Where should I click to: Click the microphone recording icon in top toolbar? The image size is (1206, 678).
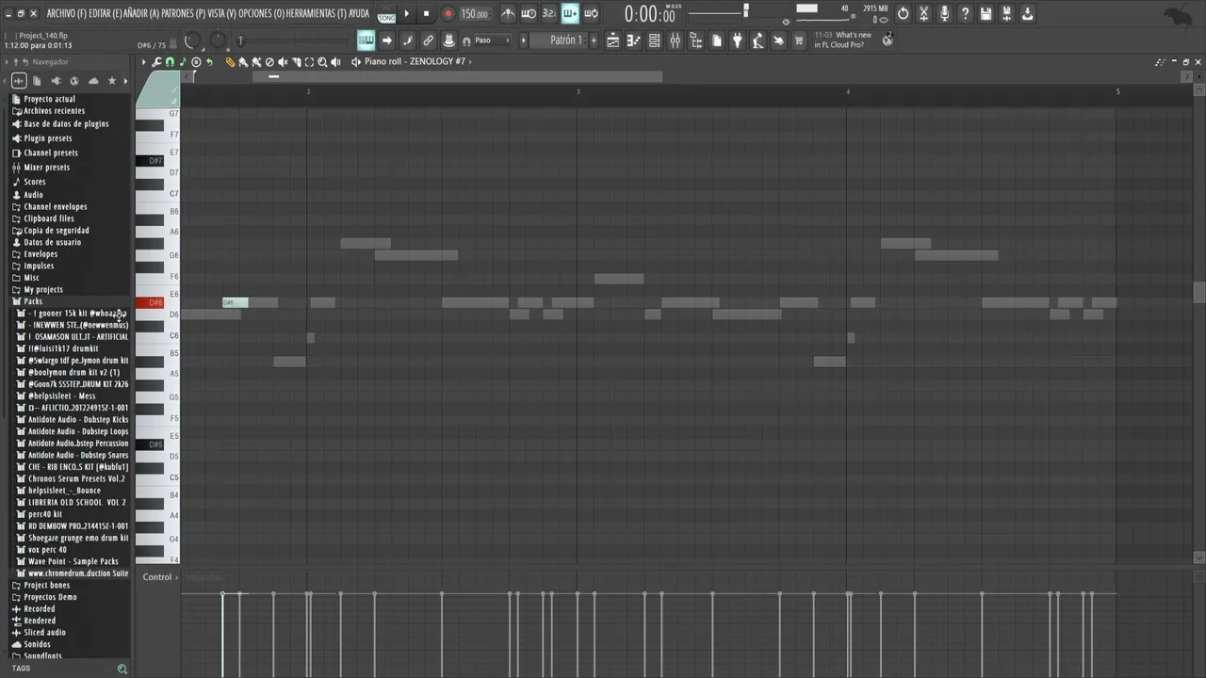944,14
